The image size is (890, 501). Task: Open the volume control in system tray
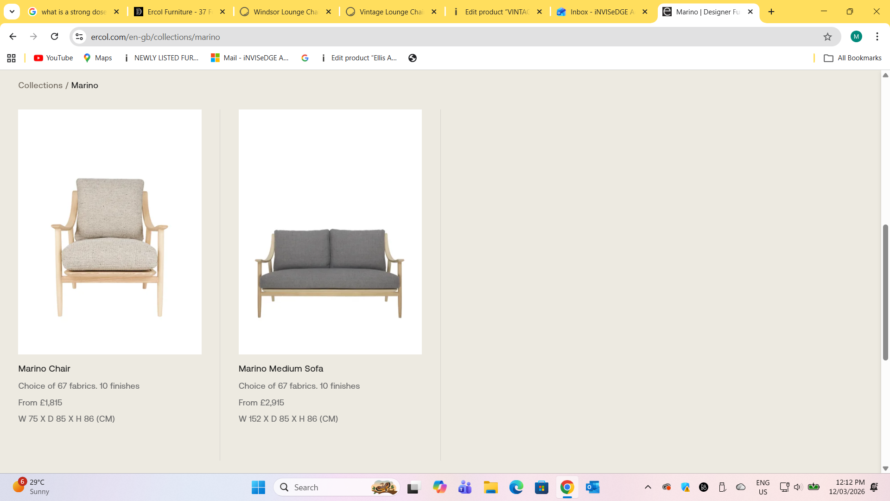798,487
